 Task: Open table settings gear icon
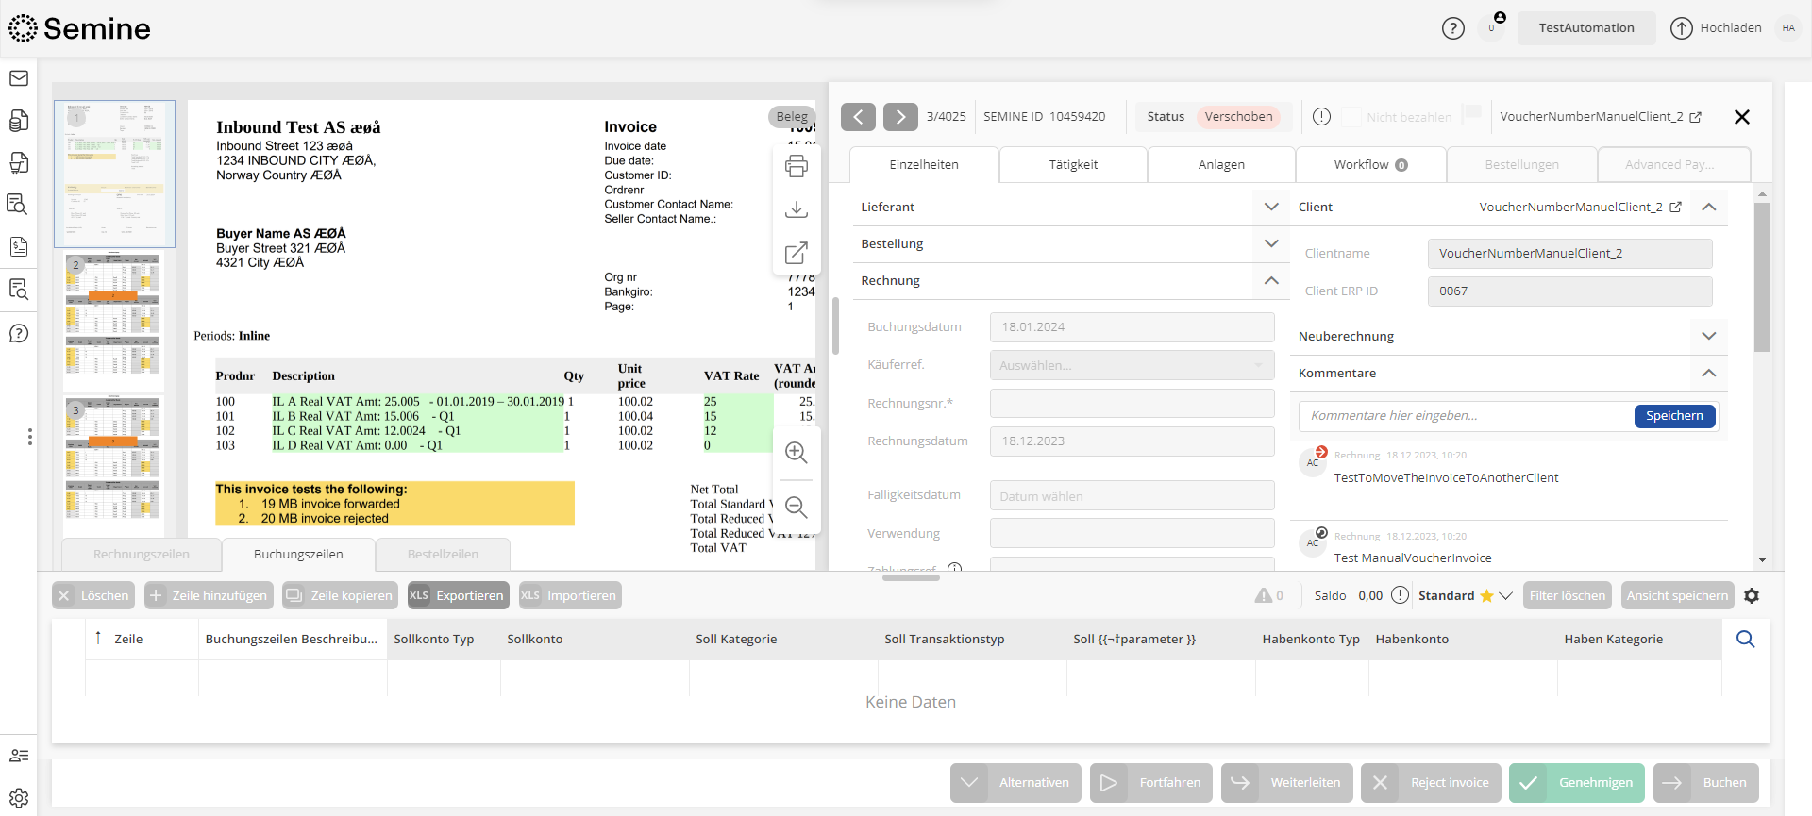point(1752,596)
